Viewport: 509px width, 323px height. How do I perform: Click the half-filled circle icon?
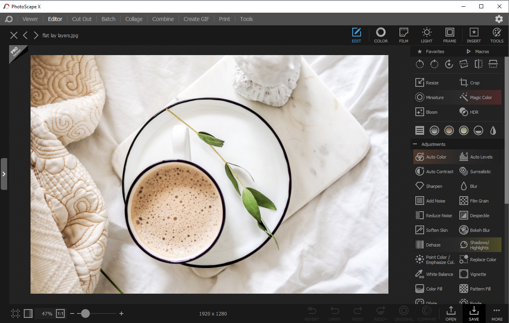click(x=478, y=130)
